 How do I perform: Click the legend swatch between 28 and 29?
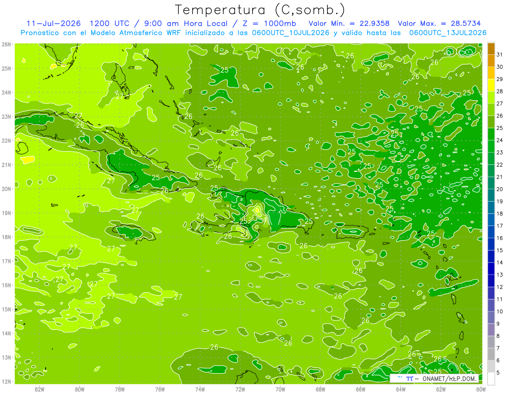point(491,85)
